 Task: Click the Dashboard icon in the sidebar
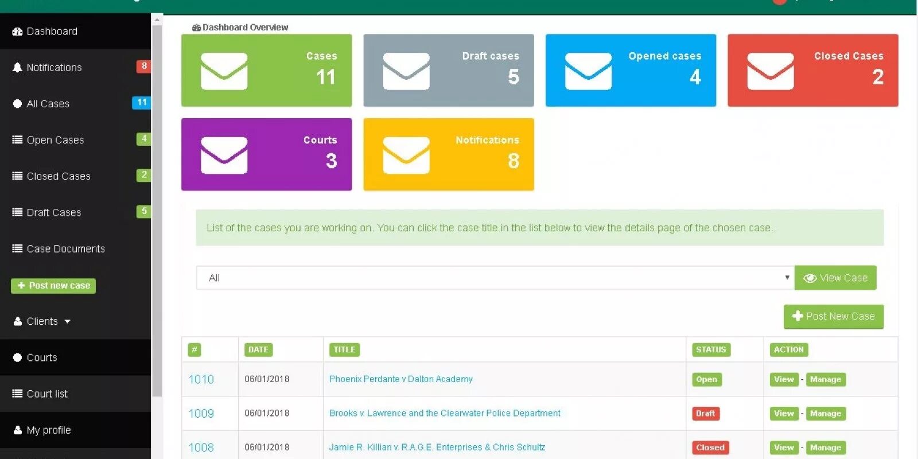tap(17, 32)
